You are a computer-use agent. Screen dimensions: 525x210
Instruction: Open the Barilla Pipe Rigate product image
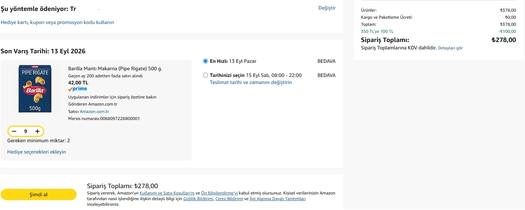point(35,89)
